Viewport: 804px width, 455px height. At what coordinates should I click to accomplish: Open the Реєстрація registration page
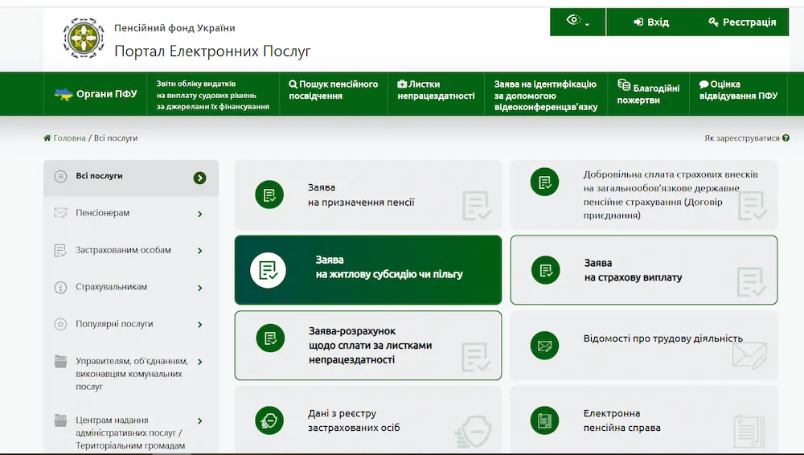tap(742, 23)
